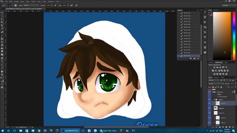This screenshot has height=133, width=237.
Task: Open the Character panel icon
Action: pyautogui.click(x=205, y=42)
